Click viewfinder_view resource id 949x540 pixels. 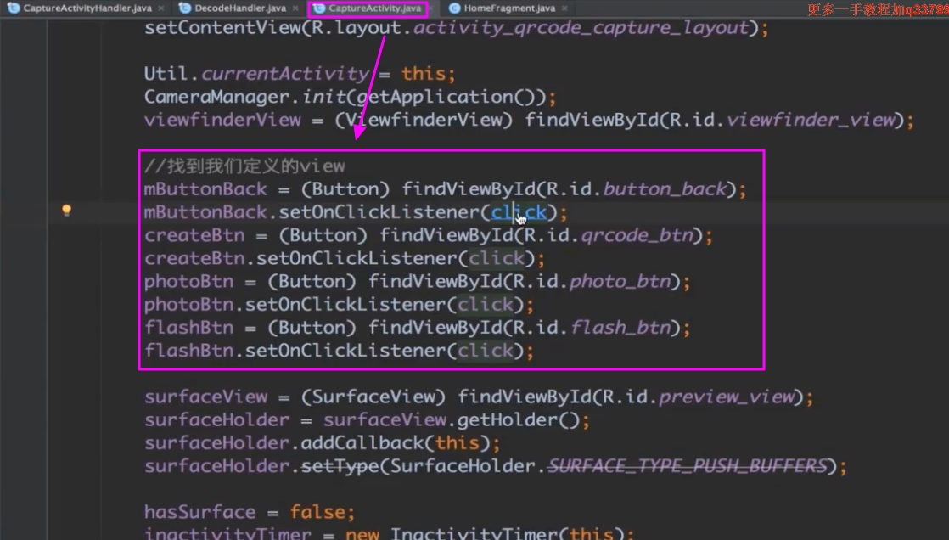[811, 120]
